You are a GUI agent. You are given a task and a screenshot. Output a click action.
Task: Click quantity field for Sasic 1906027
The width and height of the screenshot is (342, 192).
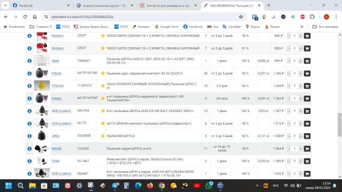[x=294, y=61]
